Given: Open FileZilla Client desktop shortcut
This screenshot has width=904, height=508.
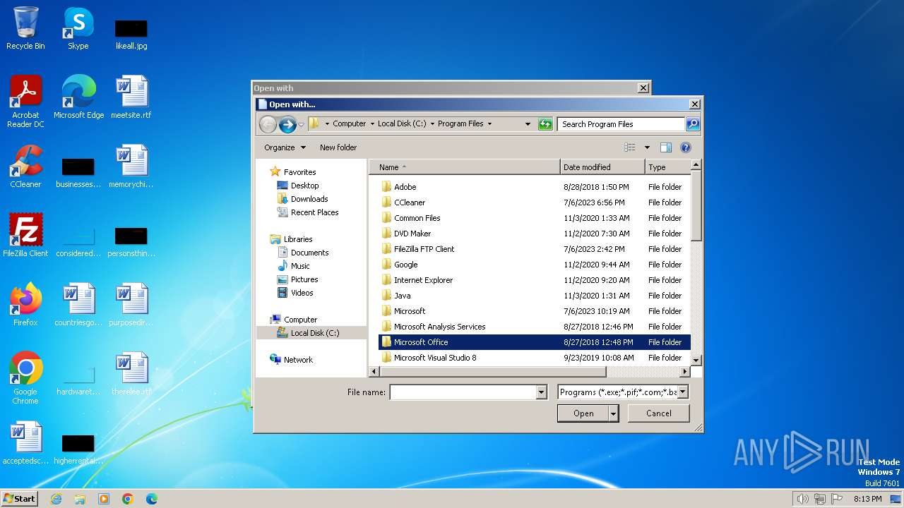Looking at the screenshot, I should 25,236.
